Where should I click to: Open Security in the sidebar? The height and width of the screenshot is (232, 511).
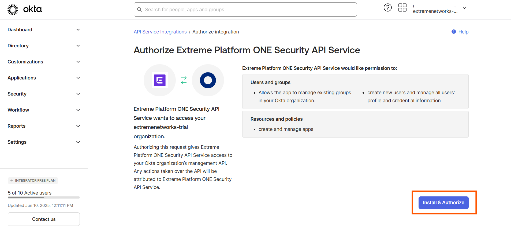pos(17,94)
